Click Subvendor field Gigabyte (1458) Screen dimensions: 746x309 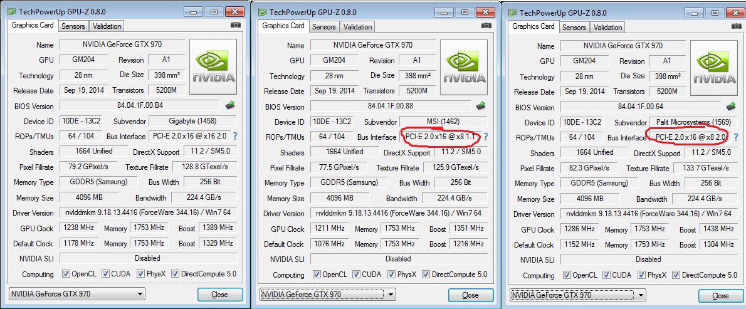click(x=192, y=121)
